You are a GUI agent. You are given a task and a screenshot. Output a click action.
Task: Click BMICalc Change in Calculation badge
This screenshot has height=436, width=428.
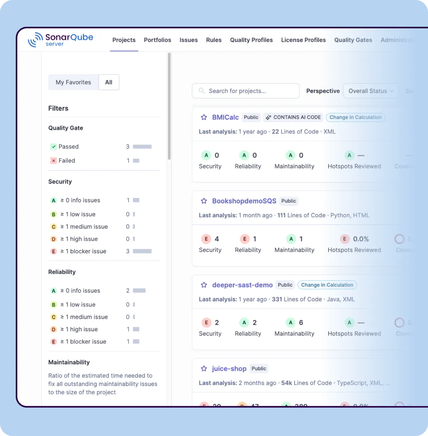[355, 117]
